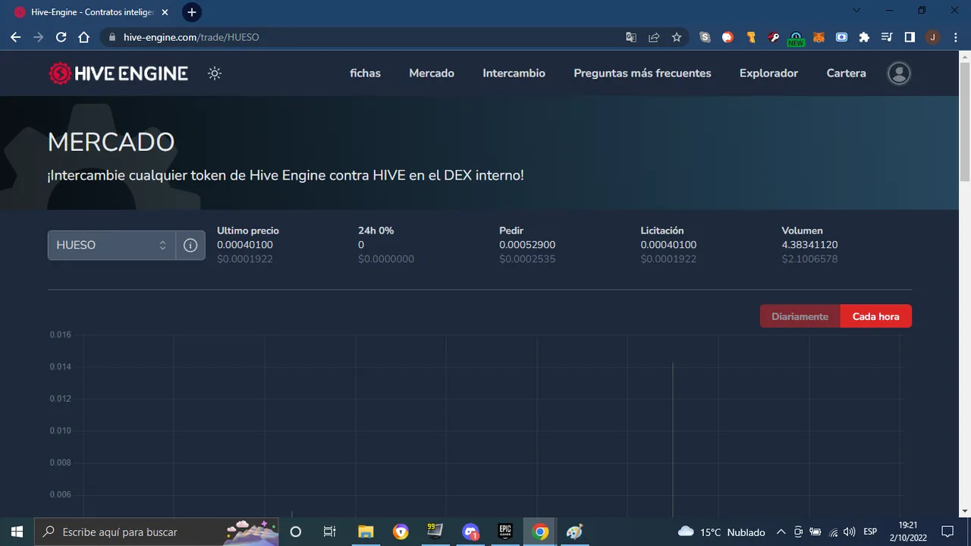Open Task View in taskbar
This screenshot has width=971, height=546.
tap(329, 532)
